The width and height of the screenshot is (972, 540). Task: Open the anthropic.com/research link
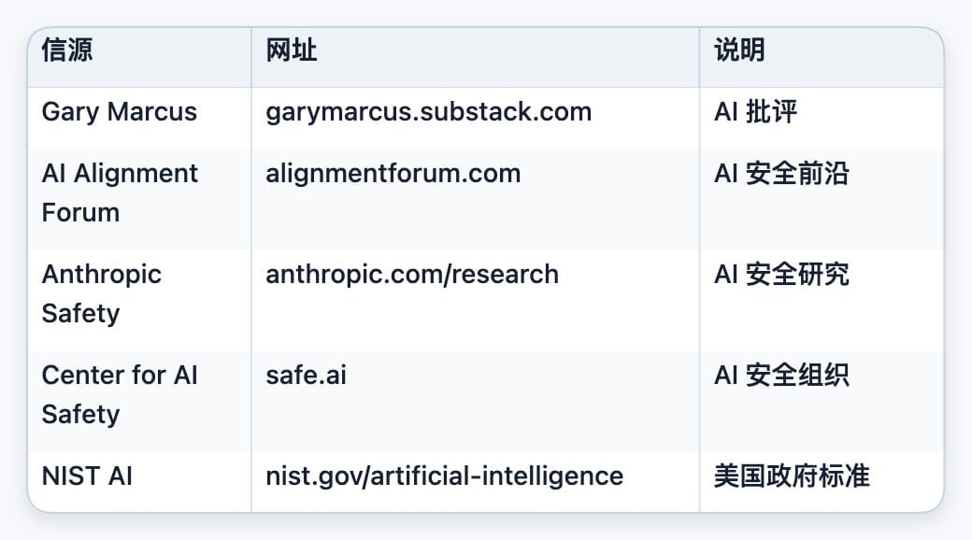point(412,275)
